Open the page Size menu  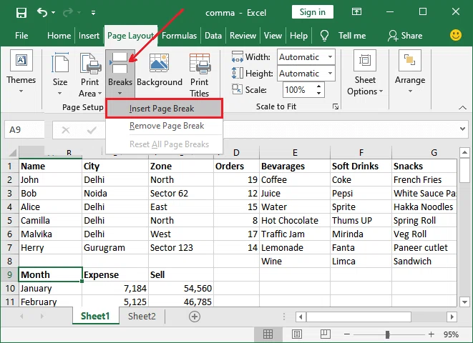(60, 74)
